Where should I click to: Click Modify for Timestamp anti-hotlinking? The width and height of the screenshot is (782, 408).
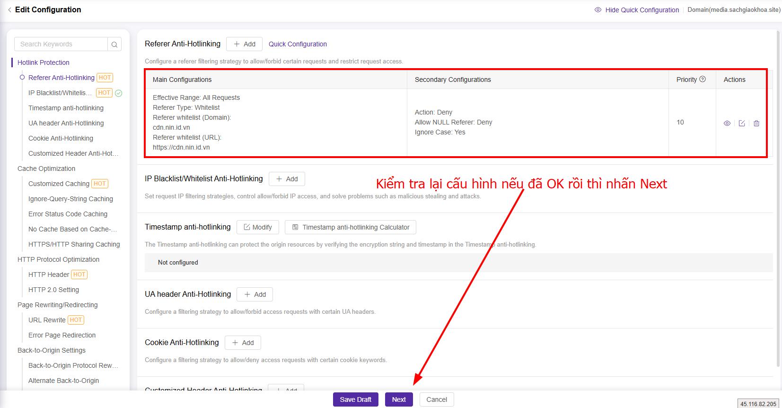coord(258,227)
